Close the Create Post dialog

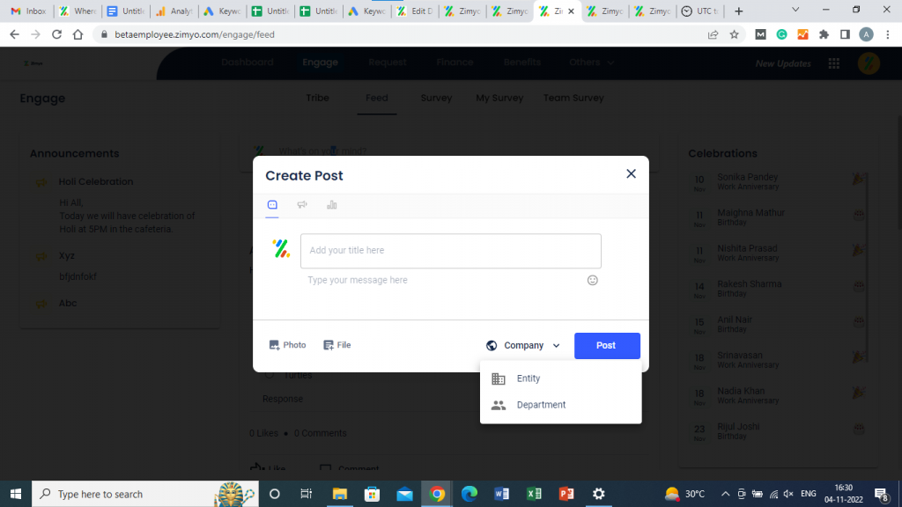click(631, 174)
